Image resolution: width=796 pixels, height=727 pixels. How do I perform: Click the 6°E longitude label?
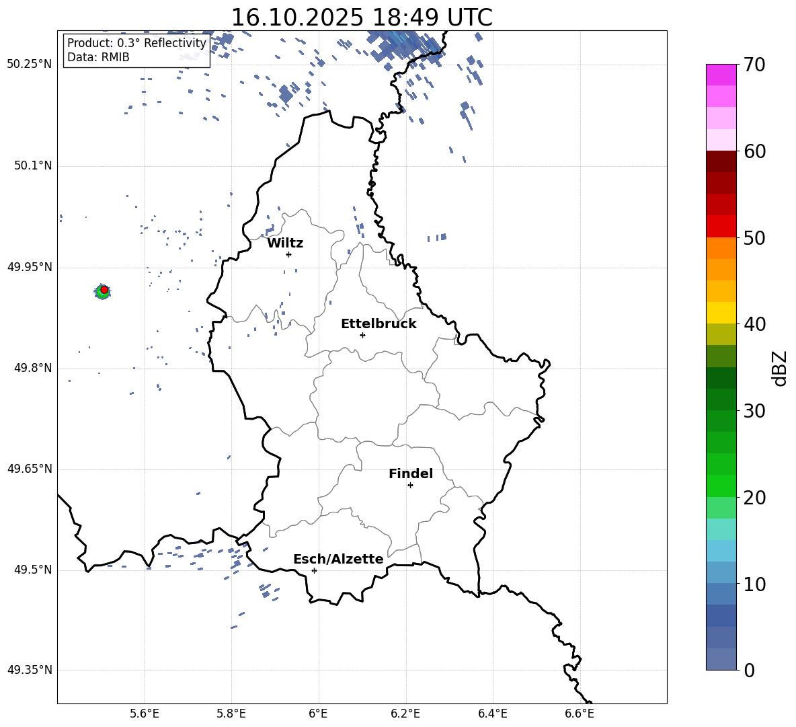(318, 714)
